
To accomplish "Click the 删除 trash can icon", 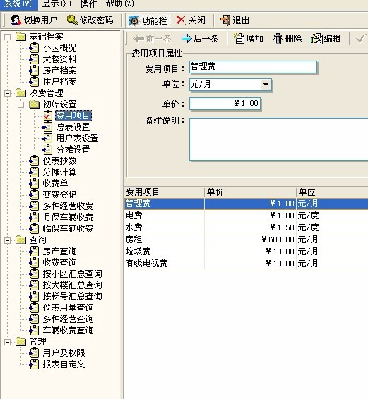I will point(278,39).
